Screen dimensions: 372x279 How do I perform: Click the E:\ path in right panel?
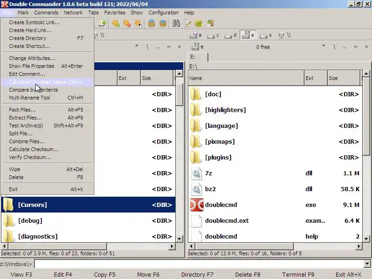click(x=193, y=66)
